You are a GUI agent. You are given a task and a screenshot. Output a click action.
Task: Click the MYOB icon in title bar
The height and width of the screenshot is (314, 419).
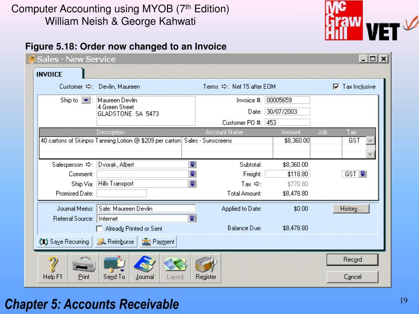click(x=32, y=59)
